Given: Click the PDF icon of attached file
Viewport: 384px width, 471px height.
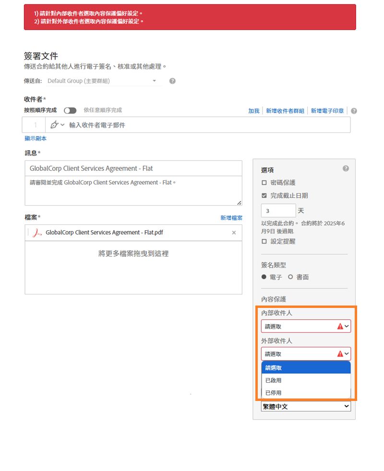Looking at the screenshot, I should click(x=36, y=233).
